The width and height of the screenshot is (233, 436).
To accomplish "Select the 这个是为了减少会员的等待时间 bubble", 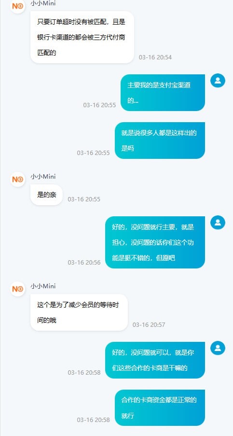I will [79, 312].
